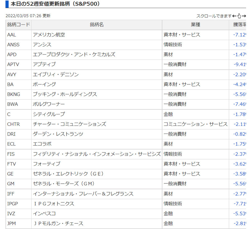Click 一般消費財 sector cell for BWA
The width and height of the screenshot is (251, 229).
[196, 104]
